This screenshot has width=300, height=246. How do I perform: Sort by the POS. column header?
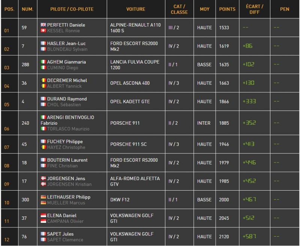tap(9, 9)
